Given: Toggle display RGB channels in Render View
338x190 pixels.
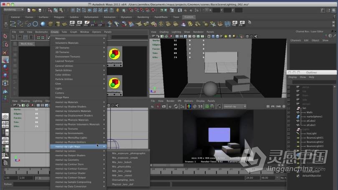Looking at the screenshot, I should [x=189, y=106].
